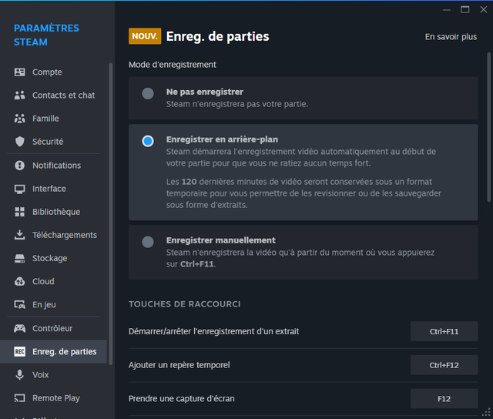Screen dimensions: 493x419
Task: Follow the En savoir plus link
Action: coord(451,37)
